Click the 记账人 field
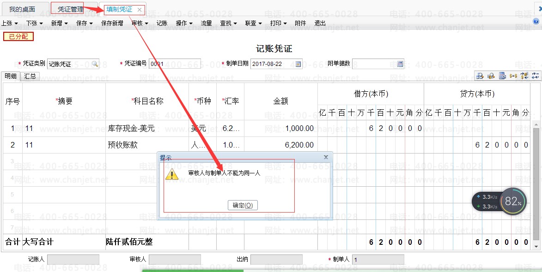This screenshot has width=542, height=272. 73,259
